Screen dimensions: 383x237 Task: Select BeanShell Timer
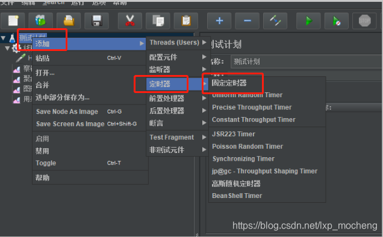click(267, 196)
